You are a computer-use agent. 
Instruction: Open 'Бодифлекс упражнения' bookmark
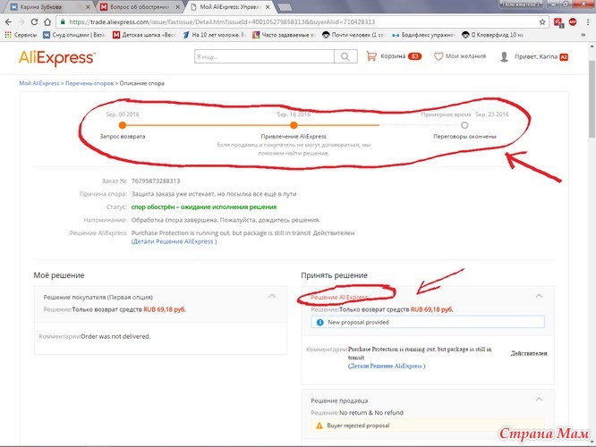(x=424, y=35)
